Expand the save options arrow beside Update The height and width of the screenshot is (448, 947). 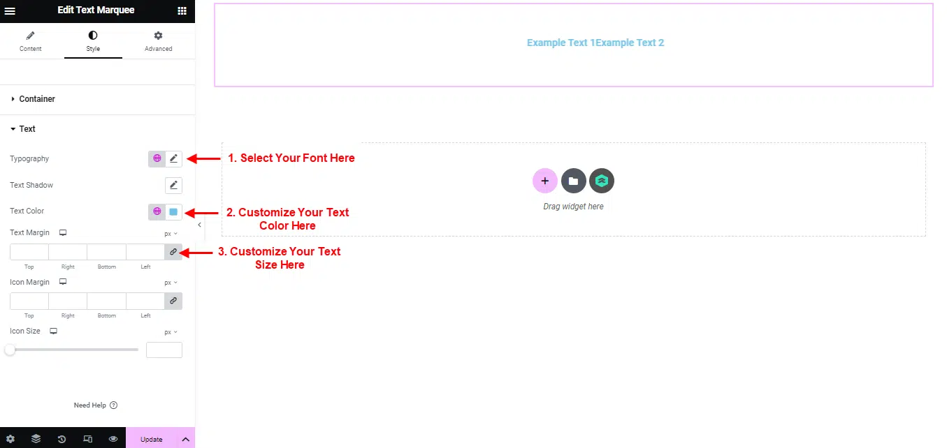click(186, 439)
